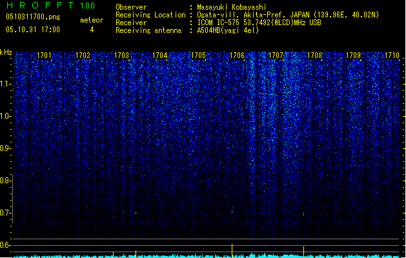Click the 1706 time marker
This screenshot has height=258, width=406.
[x=237, y=55]
